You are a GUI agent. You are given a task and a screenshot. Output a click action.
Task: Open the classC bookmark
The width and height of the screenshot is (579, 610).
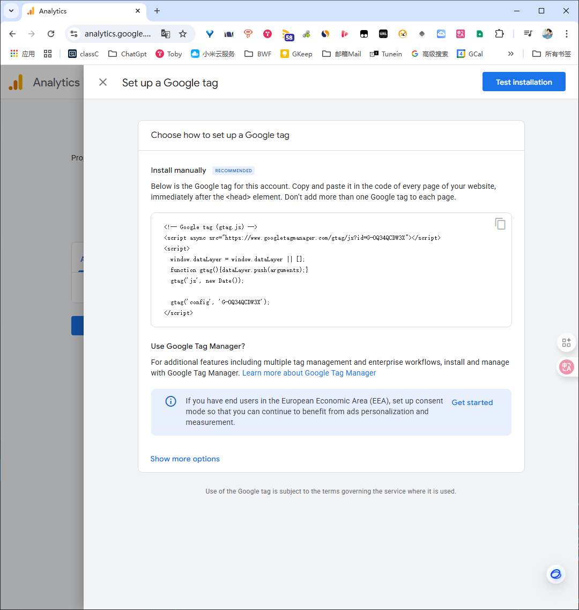click(83, 54)
